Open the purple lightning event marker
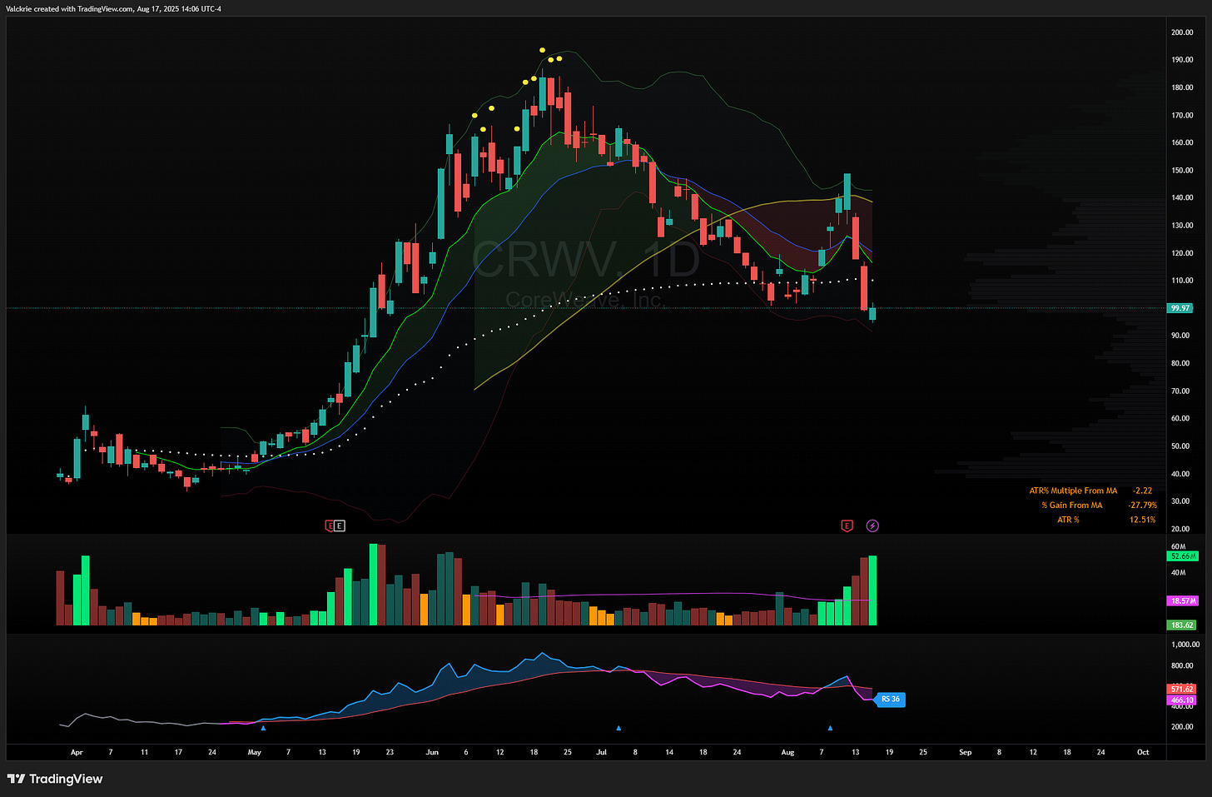The height and width of the screenshot is (797, 1212). tap(872, 526)
